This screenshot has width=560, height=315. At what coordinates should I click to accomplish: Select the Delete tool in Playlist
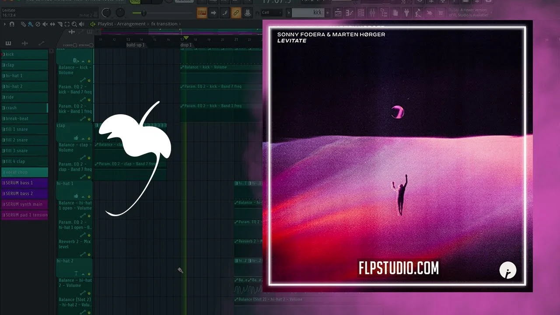pos(37,24)
